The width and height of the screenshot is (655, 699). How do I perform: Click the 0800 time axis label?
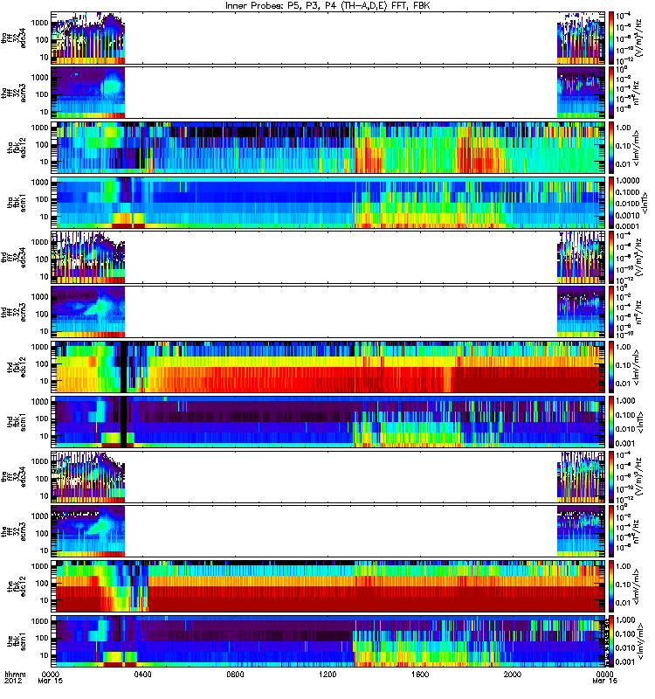235,674
